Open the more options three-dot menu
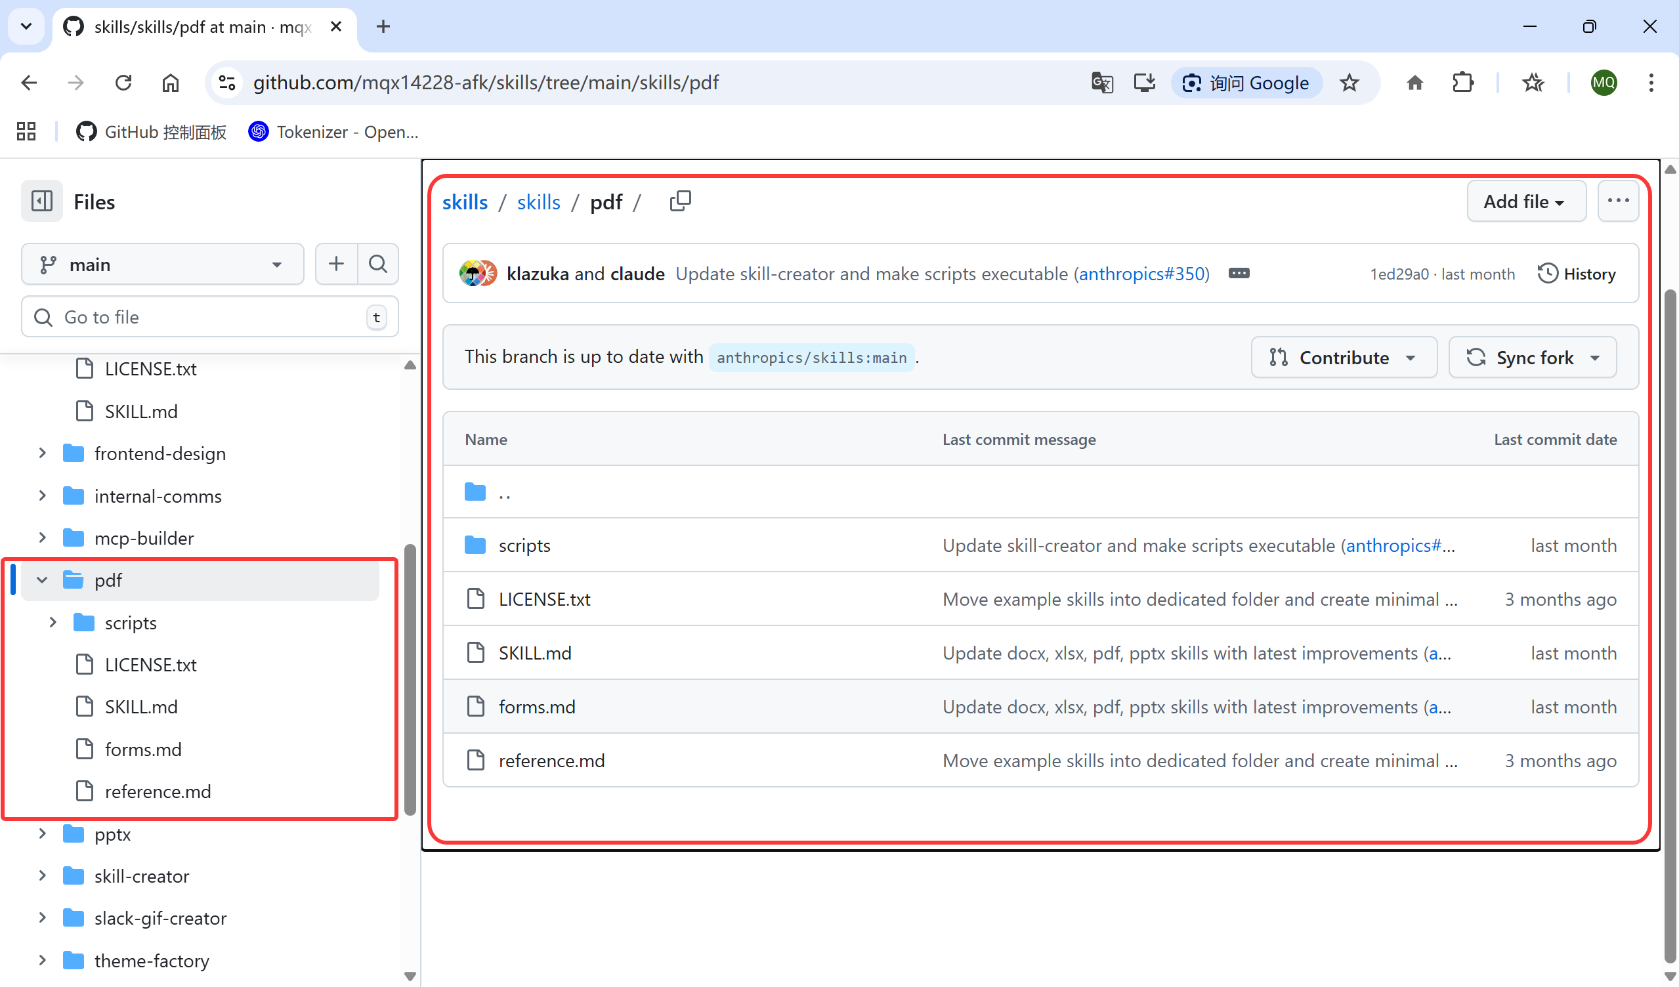The image size is (1679, 987). 1618,201
